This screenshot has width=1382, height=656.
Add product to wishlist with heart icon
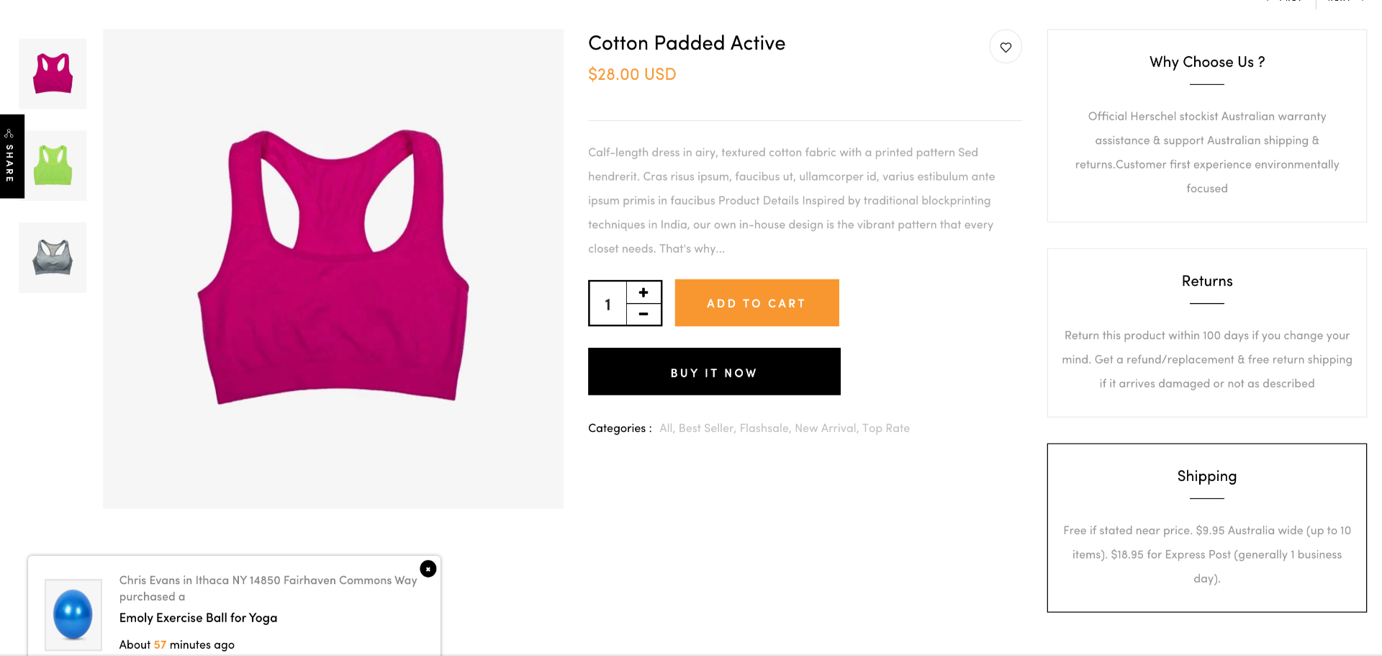(x=1006, y=48)
